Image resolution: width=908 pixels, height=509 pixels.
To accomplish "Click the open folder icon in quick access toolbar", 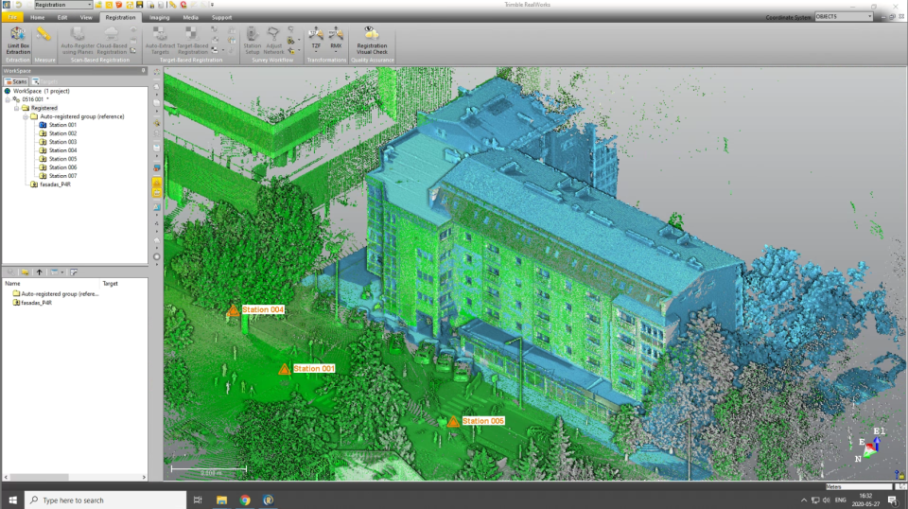I will (x=99, y=5).
